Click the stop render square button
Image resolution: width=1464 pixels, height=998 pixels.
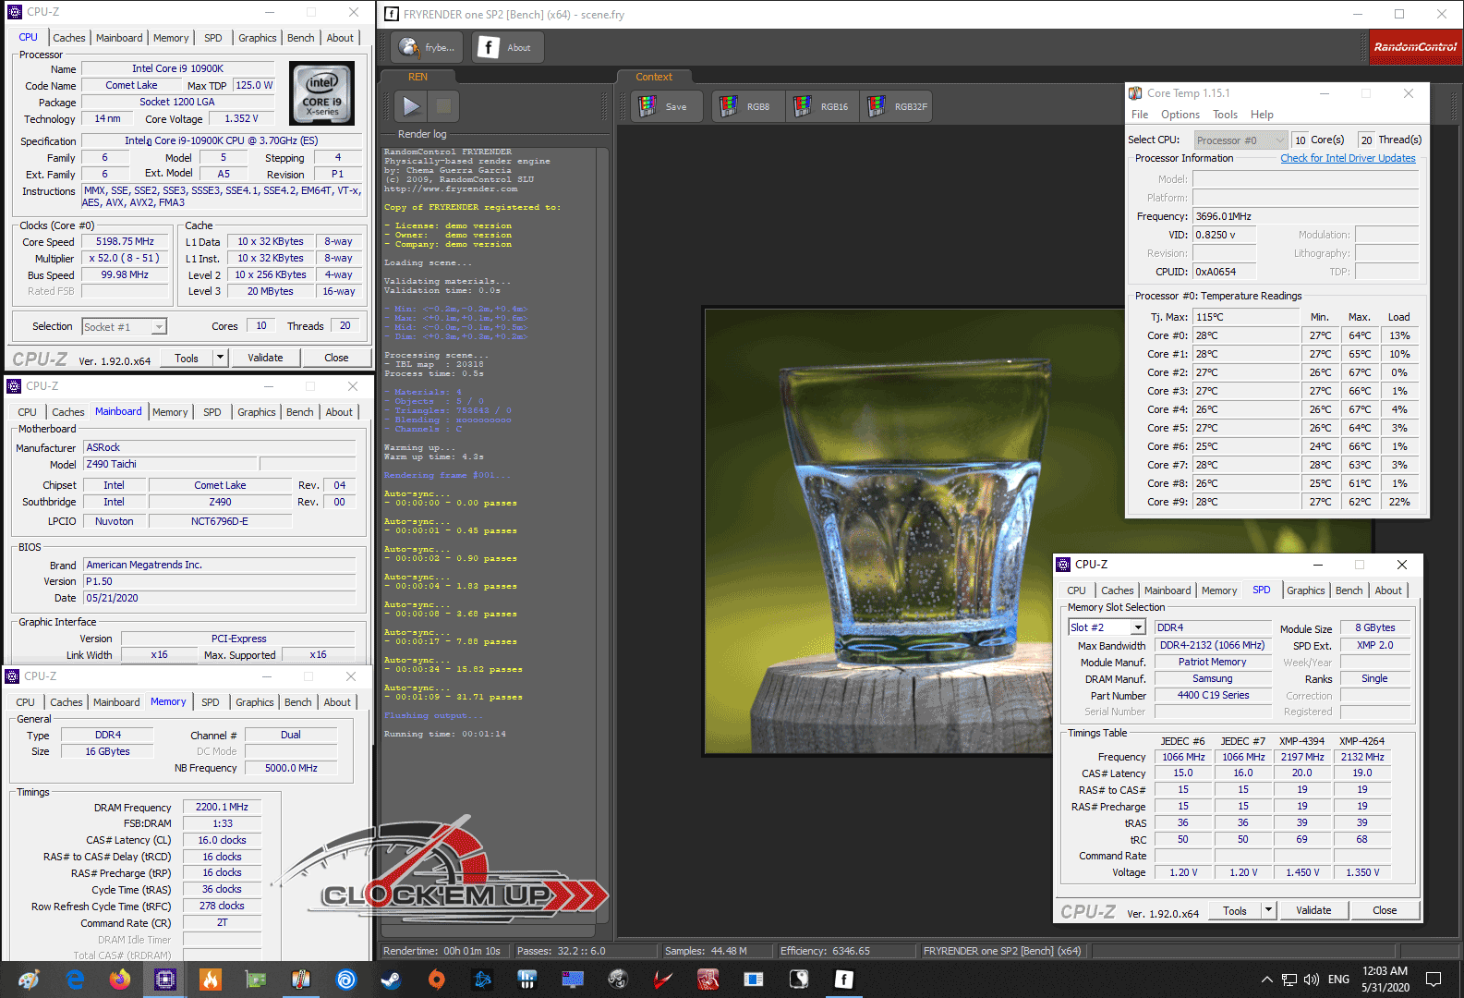(x=443, y=107)
